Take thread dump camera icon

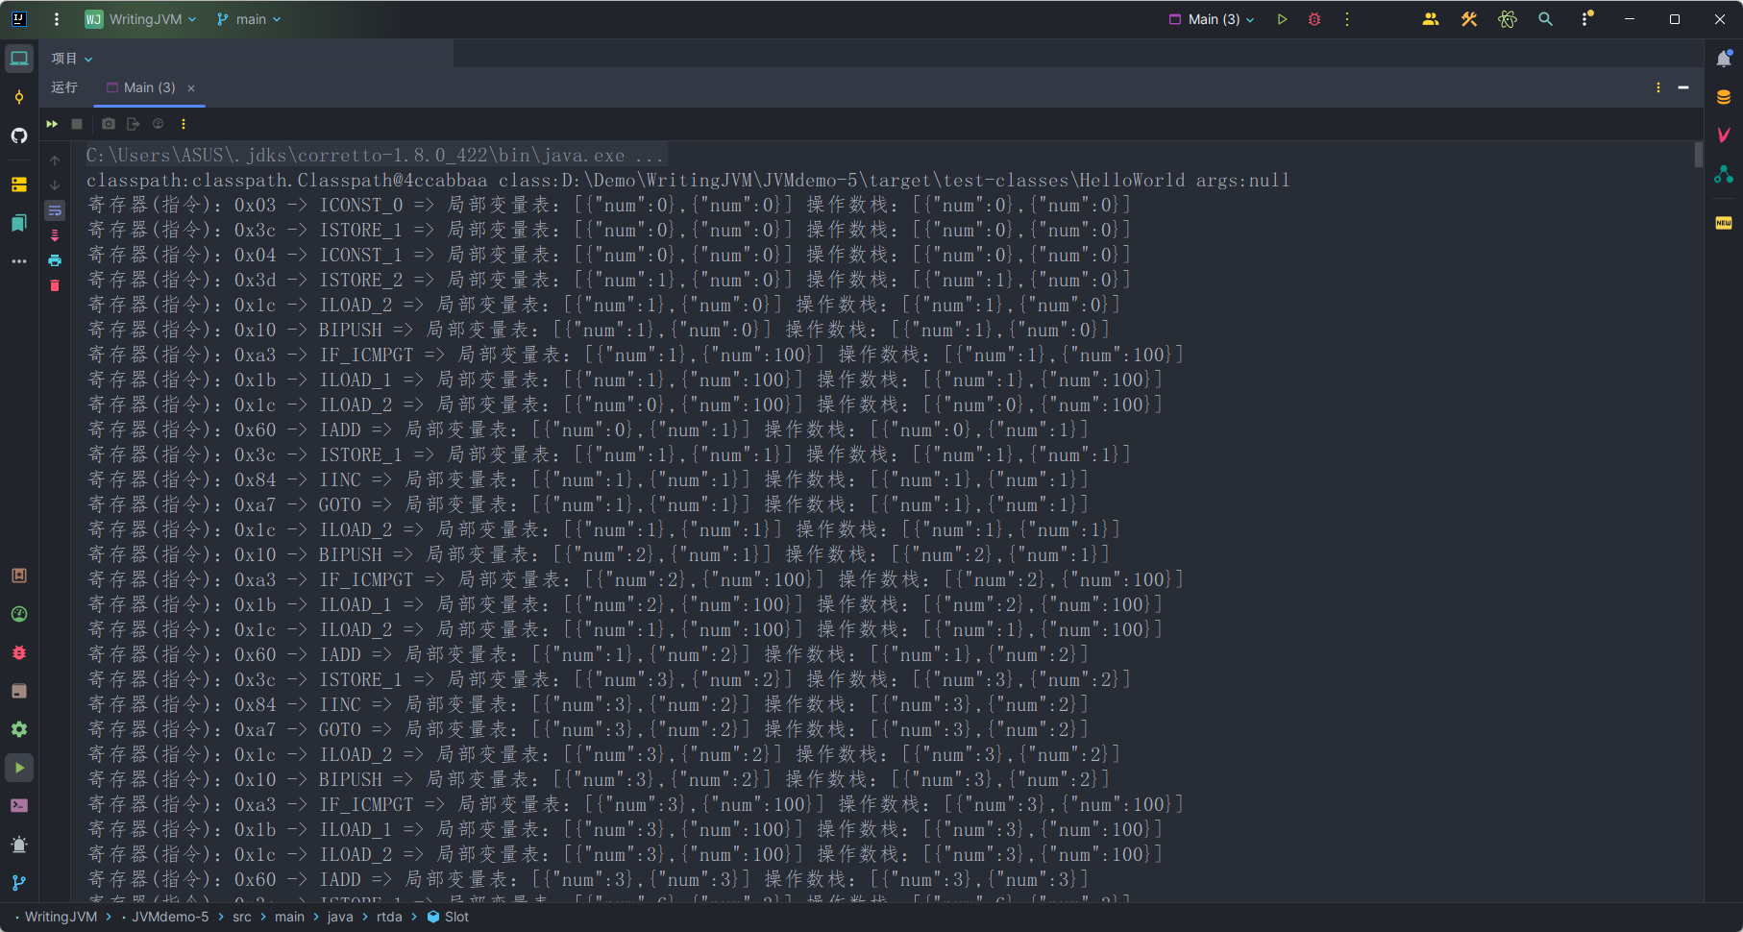109,124
